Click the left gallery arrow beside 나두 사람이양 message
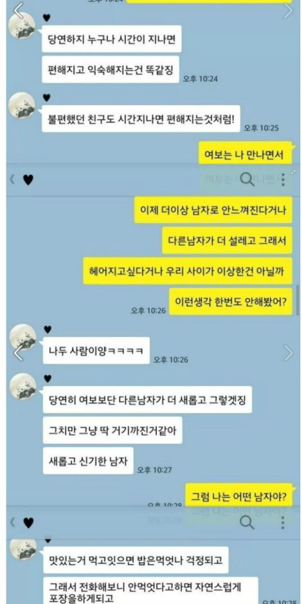This screenshot has width=302, height=604. (19, 353)
